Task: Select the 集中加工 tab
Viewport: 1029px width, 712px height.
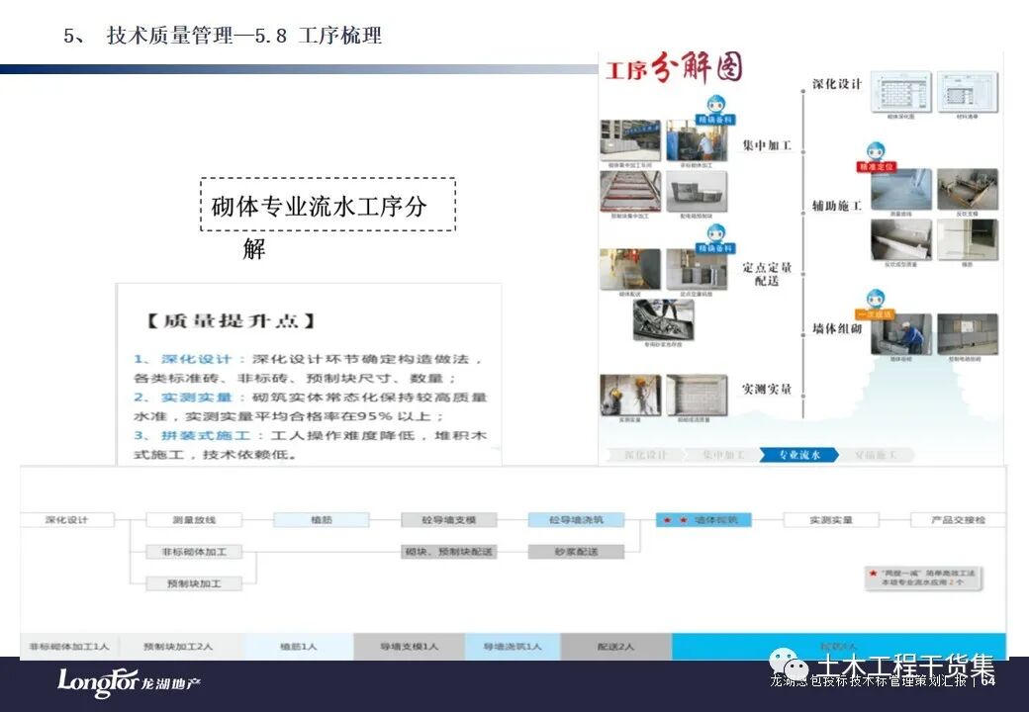Action: pos(724,453)
